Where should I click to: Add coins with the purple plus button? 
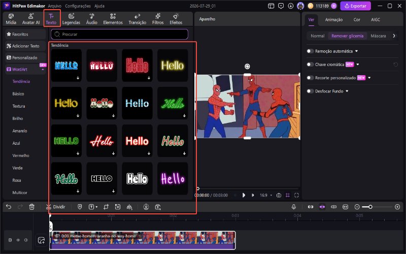(x=334, y=6)
